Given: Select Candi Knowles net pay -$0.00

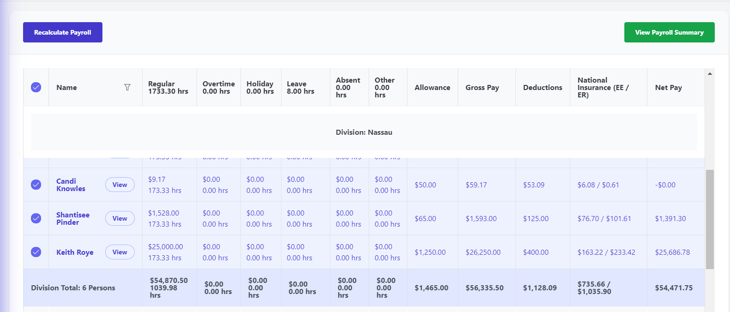Looking at the screenshot, I should [x=665, y=185].
